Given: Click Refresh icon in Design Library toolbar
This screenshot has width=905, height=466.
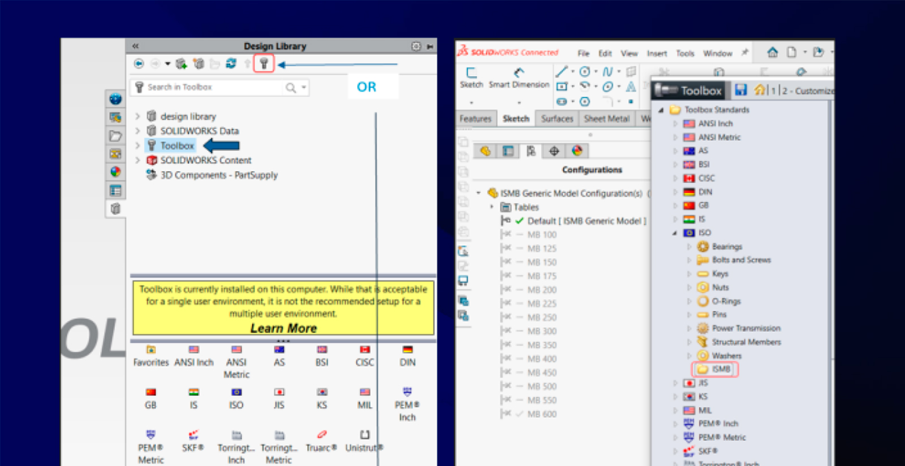Looking at the screenshot, I should 231,63.
